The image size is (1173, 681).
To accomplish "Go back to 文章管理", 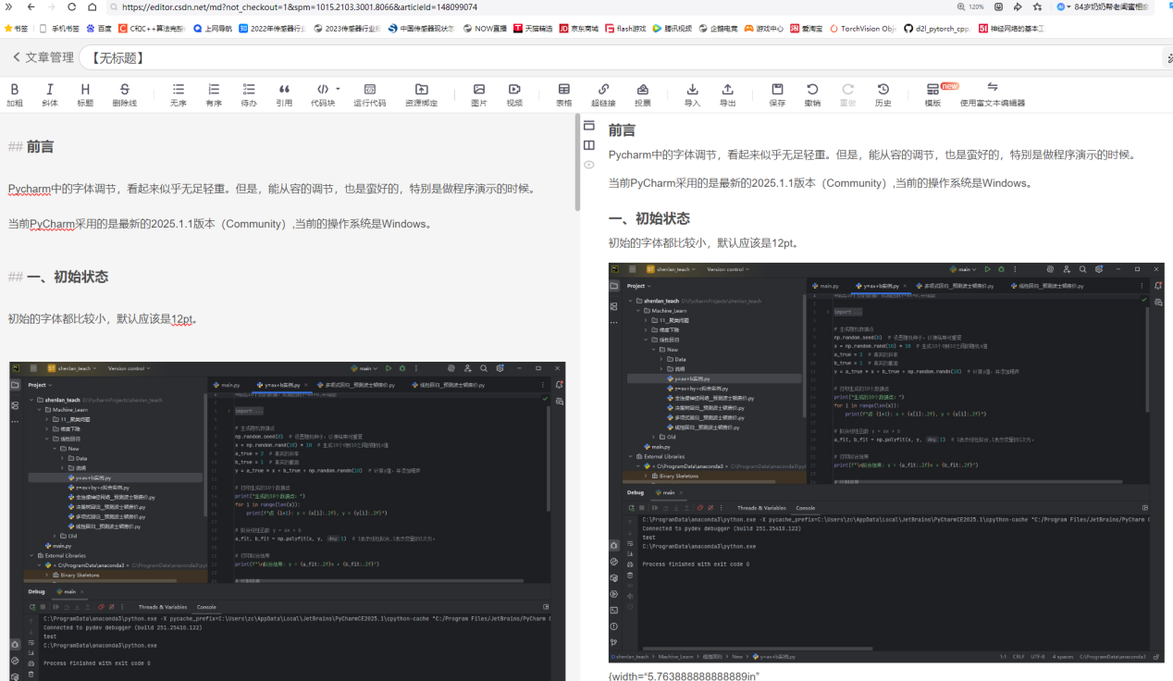I will click(43, 57).
